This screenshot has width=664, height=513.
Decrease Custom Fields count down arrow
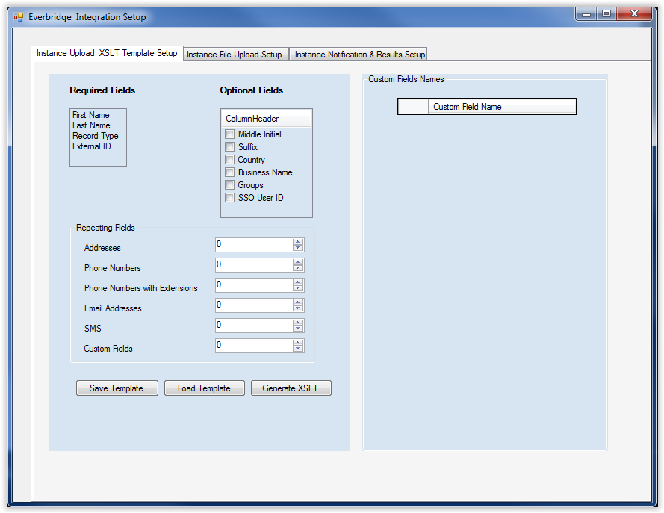tap(298, 349)
